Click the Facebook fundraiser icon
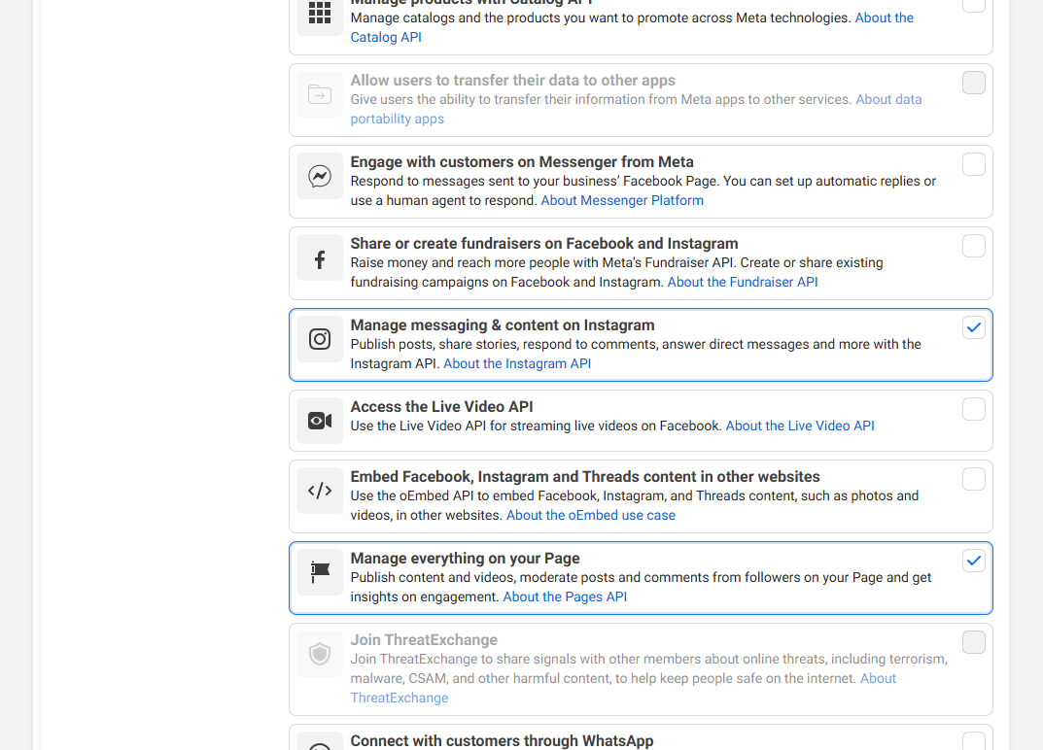Image resolution: width=1043 pixels, height=750 pixels. click(x=319, y=257)
